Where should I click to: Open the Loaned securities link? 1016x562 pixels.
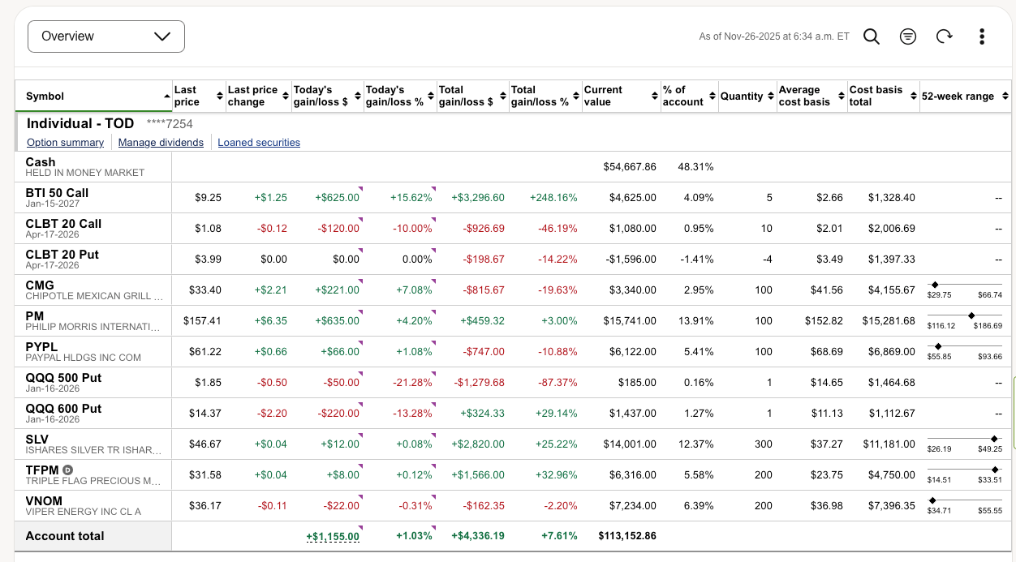pos(259,143)
